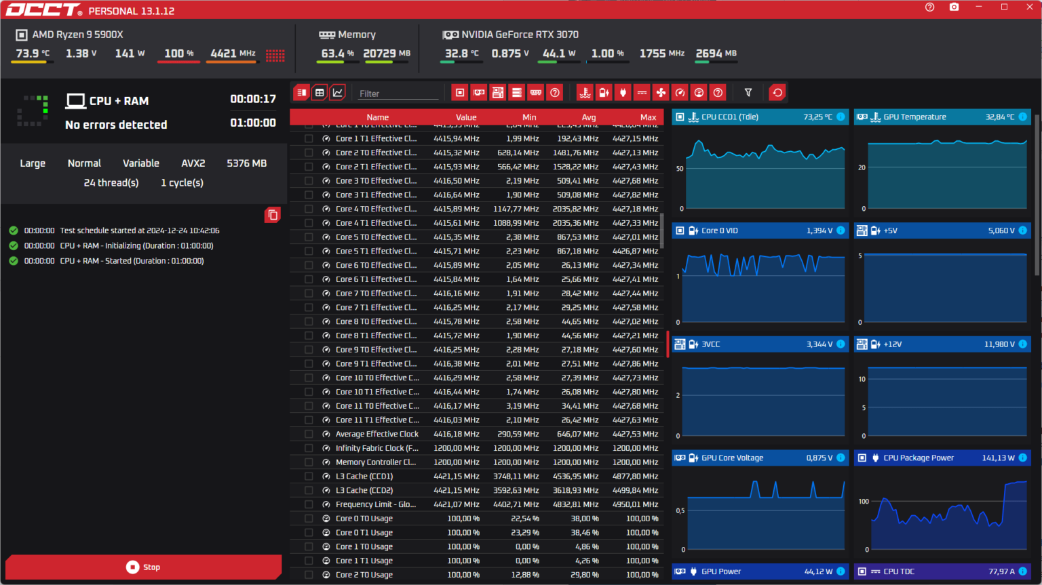
Task: Switch to the table view tab
Action: (319, 92)
